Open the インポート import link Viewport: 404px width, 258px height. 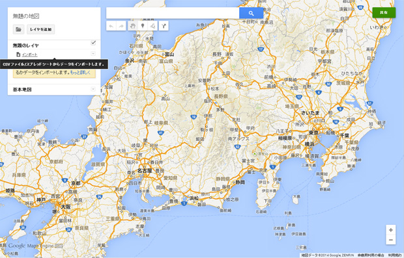29,55
